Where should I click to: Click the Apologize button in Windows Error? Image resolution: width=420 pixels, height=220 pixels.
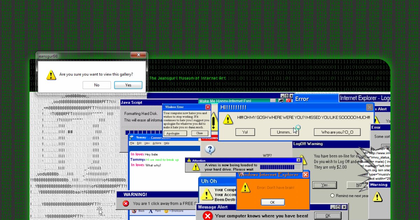coord(175,133)
